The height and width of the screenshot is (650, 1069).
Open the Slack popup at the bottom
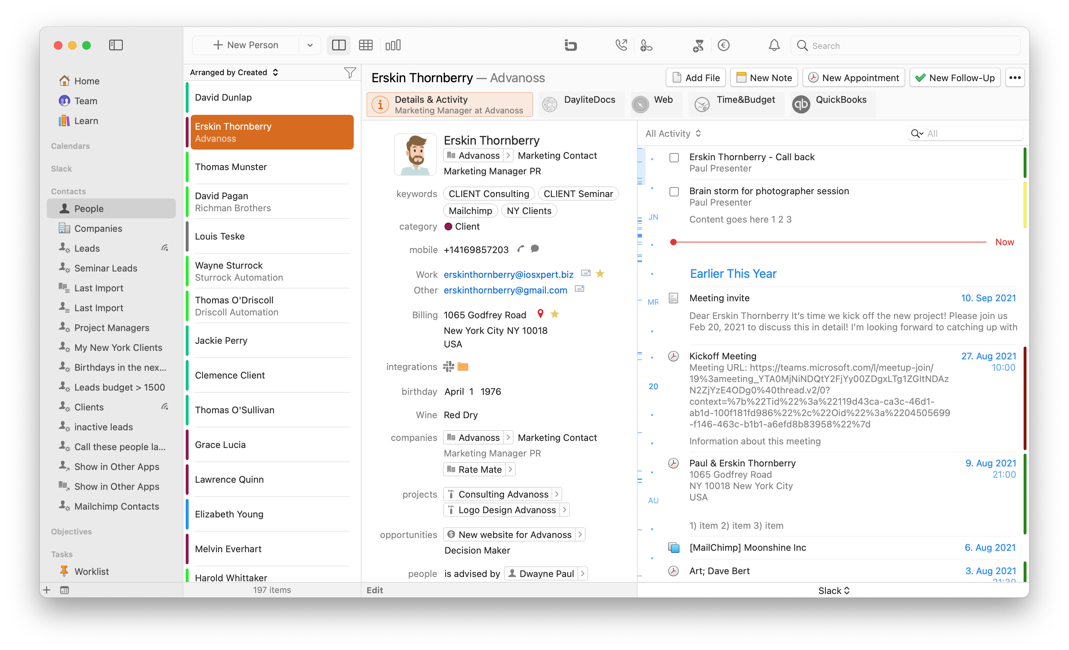point(834,590)
